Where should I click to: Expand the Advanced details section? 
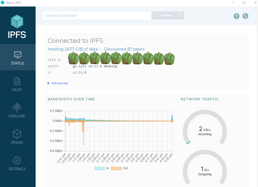58,83
